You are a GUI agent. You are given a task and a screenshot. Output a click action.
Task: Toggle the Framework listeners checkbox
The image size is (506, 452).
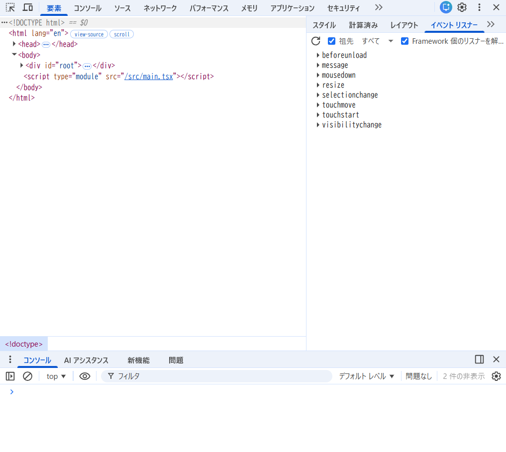click(405, 41)
